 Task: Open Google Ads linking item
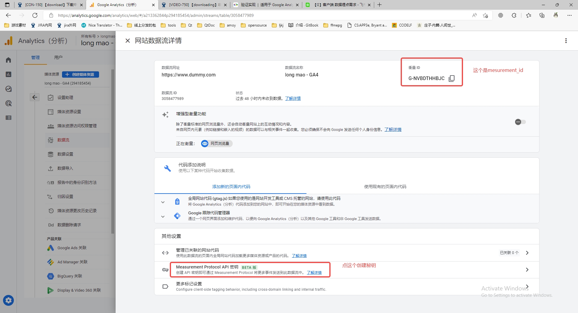tap(77, 248)
